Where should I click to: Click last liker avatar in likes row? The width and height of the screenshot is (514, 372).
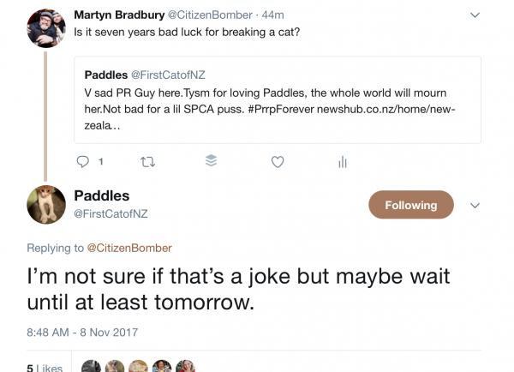pyautogui.click(x=185, y=367)
